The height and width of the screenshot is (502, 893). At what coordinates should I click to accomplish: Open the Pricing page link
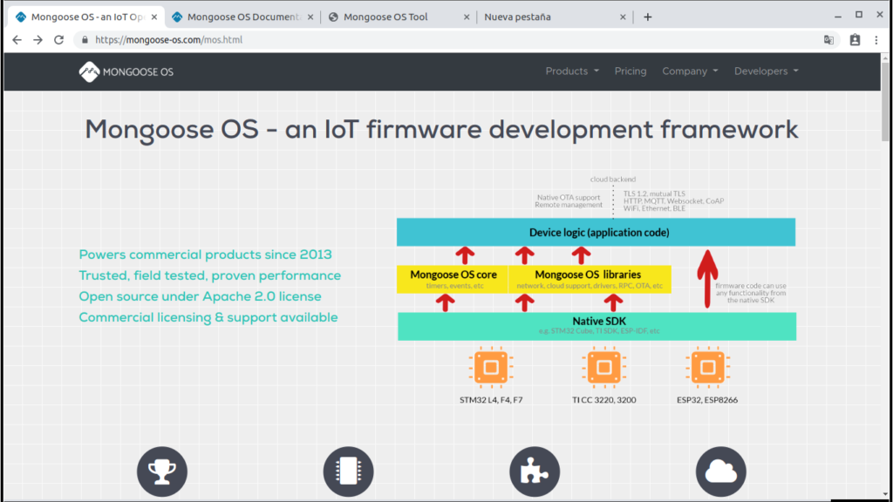630,71
